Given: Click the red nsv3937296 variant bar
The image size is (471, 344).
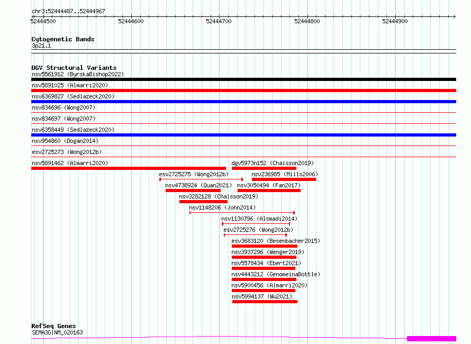Looking at the screenshot, I should tap(264, 257).
